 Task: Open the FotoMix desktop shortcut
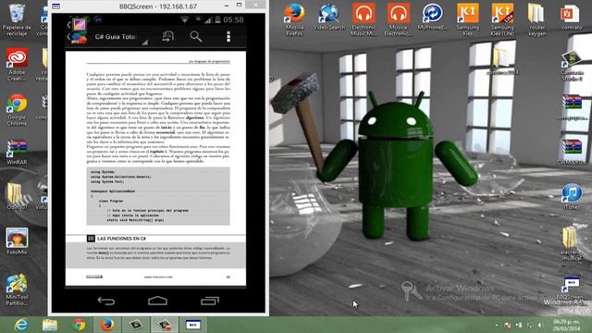pyautogui.click(x=17, y=240)
